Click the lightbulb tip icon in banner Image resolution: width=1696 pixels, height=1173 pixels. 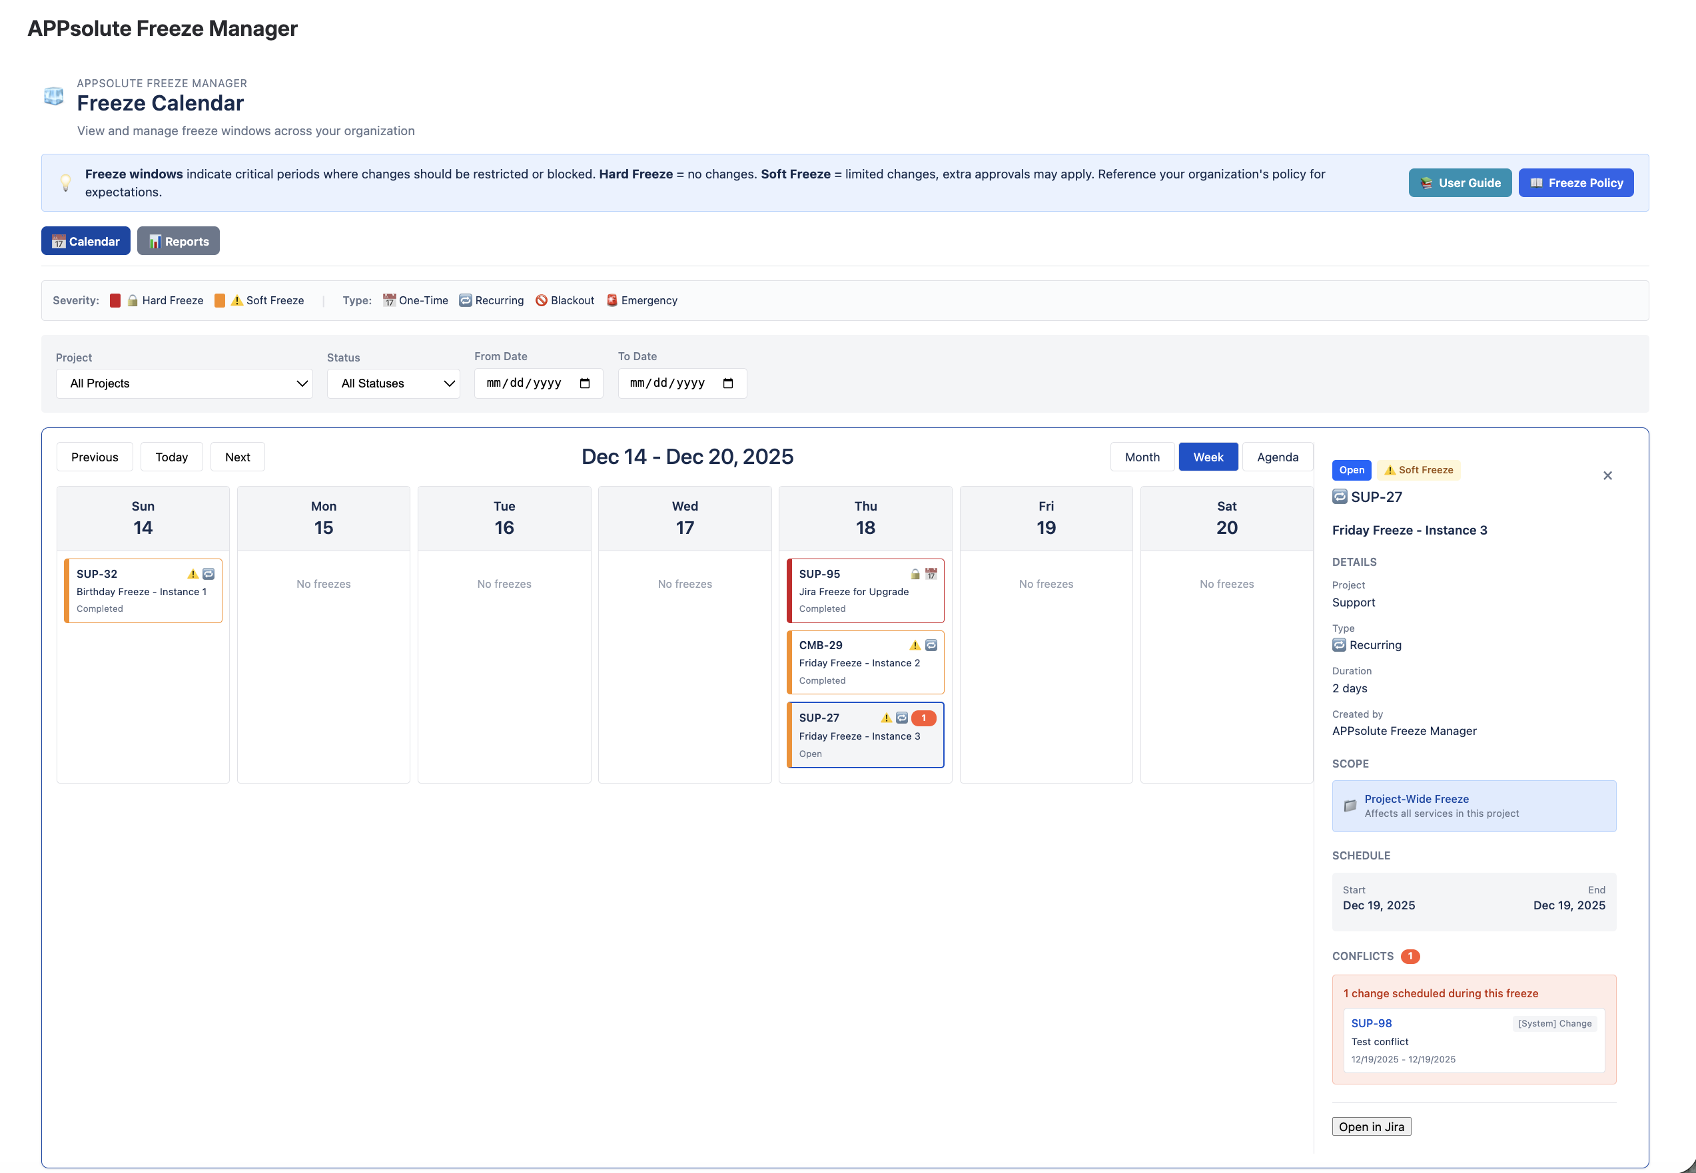[65, 182]
